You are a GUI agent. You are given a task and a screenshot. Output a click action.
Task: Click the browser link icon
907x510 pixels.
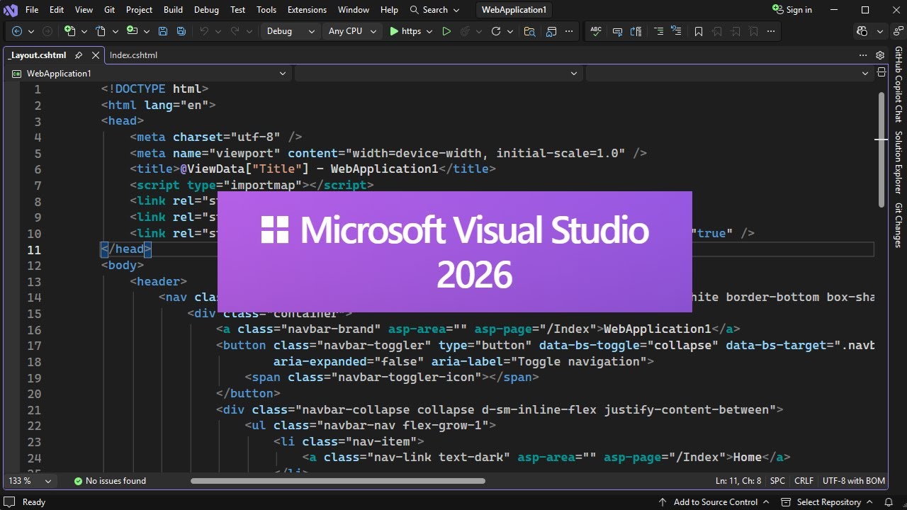(x=551, y=31)
